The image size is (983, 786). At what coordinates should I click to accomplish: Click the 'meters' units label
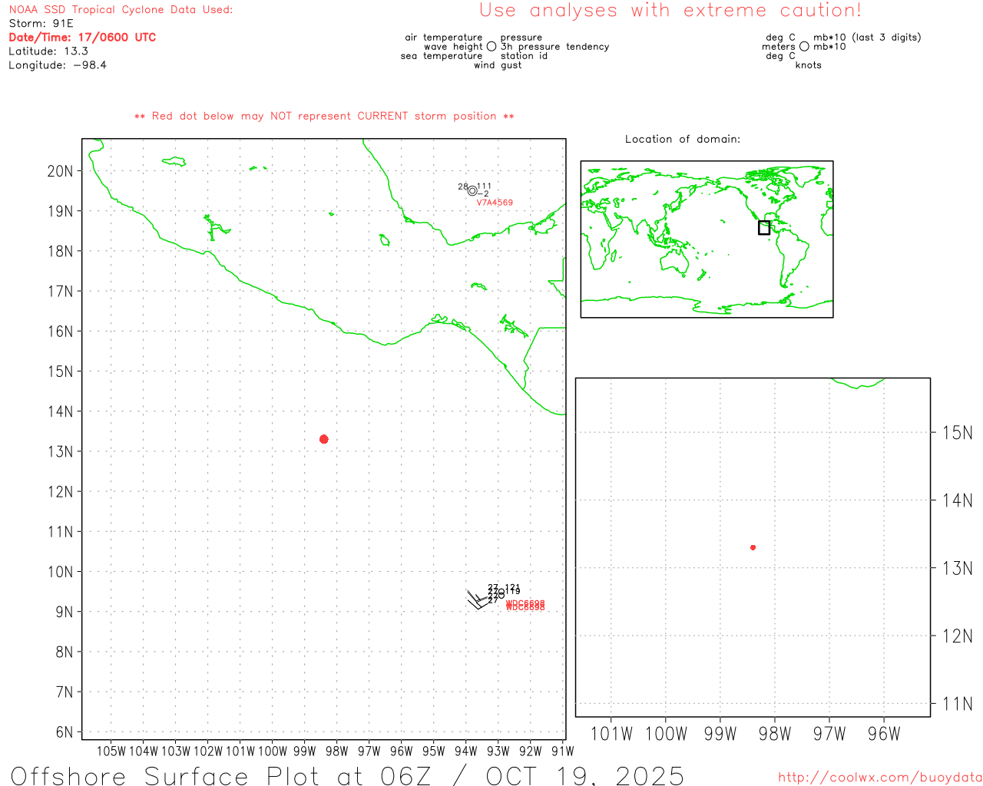pos(779,47)
